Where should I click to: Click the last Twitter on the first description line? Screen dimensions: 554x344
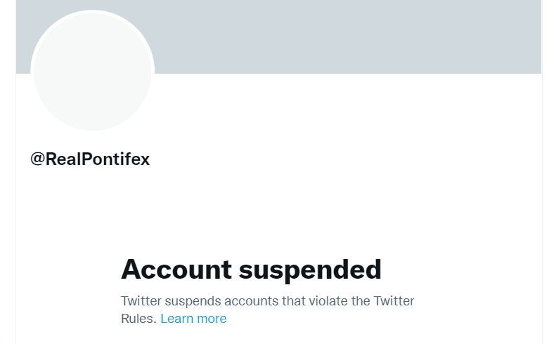pyautogui.click(x=394, y=301)
